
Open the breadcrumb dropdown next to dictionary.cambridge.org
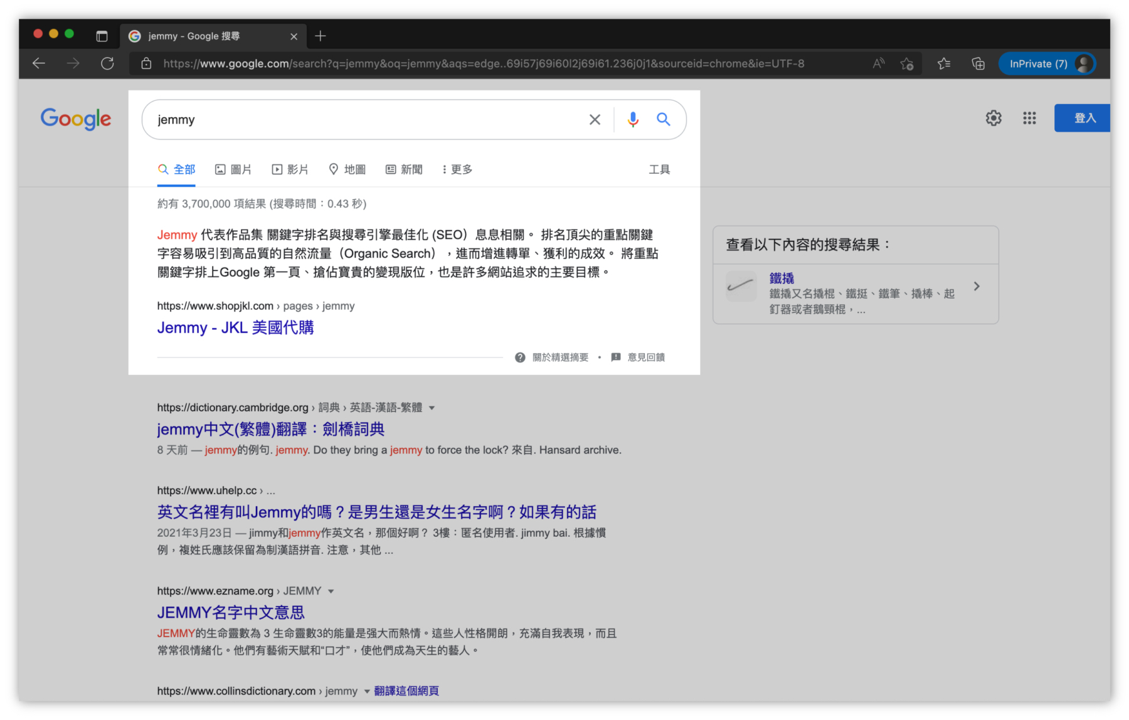[x=432, y=407]
